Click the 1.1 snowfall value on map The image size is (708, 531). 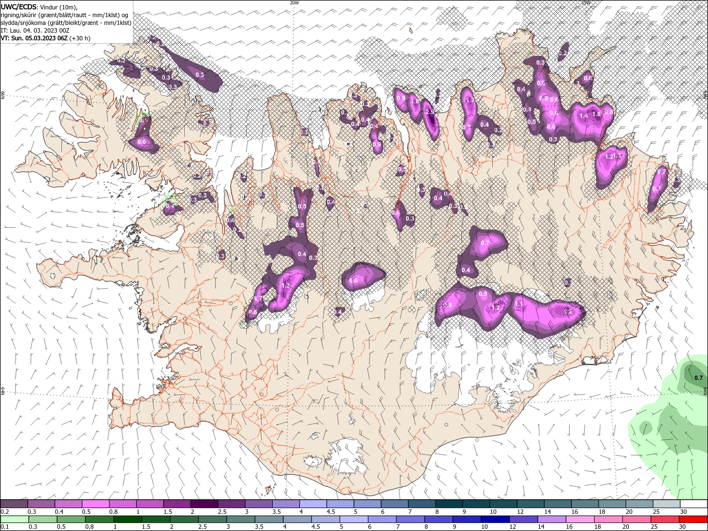point(519,304)
